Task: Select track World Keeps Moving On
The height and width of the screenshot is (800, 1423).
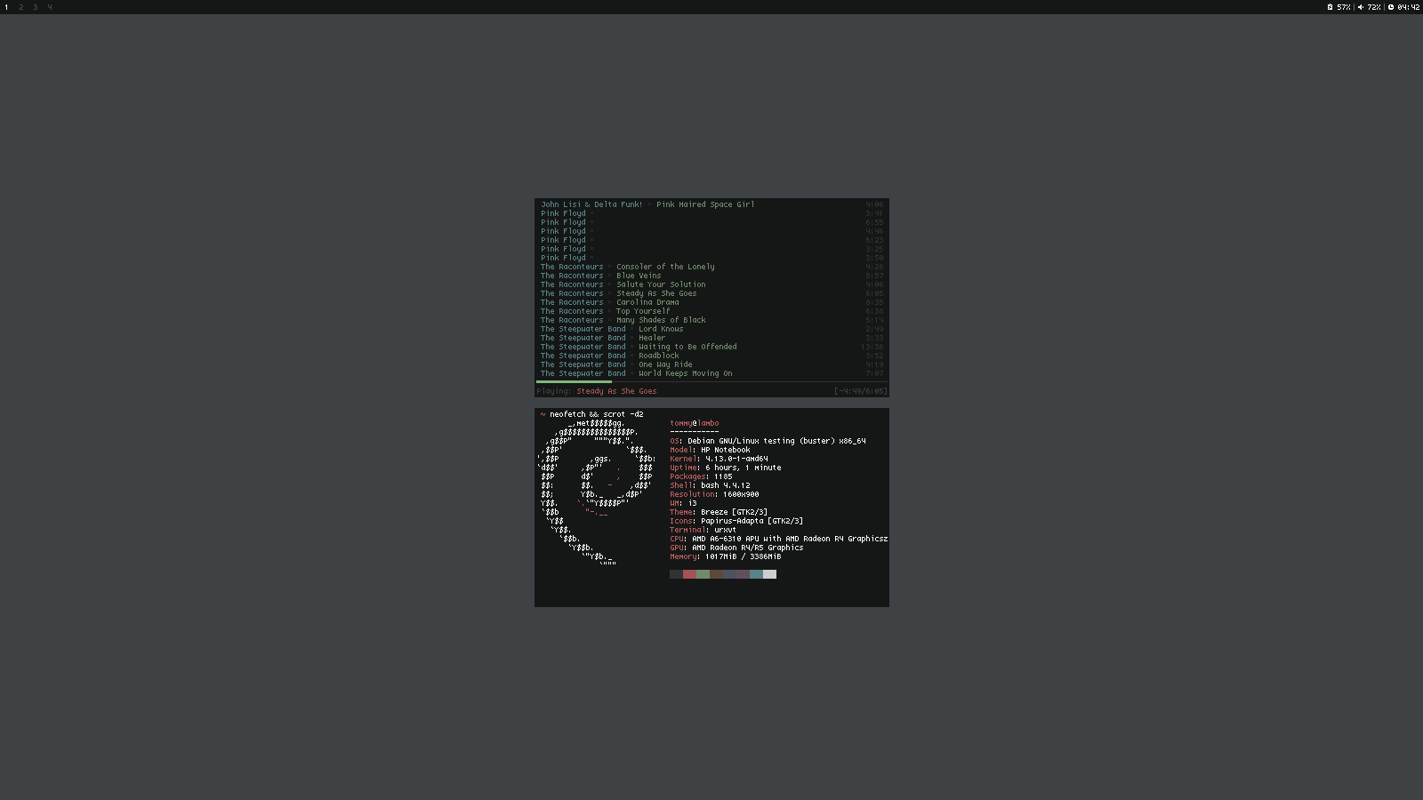Action: [686, 373]
